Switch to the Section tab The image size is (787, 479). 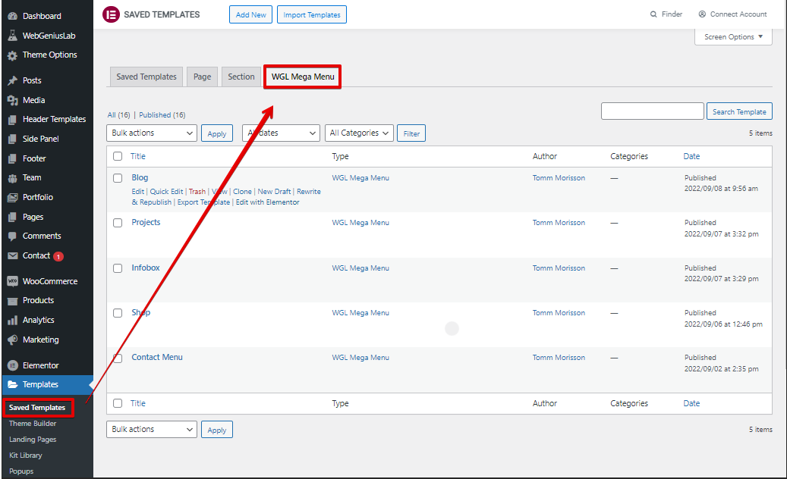(x=241, y=77)
